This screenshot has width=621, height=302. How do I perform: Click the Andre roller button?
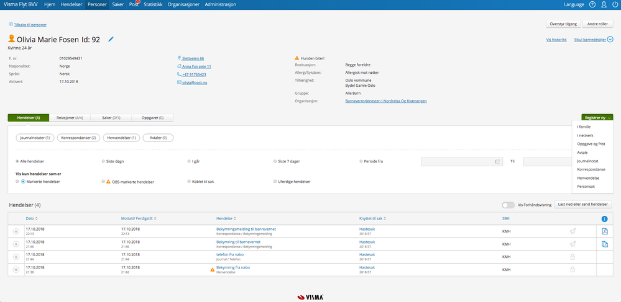coord(597,24)
